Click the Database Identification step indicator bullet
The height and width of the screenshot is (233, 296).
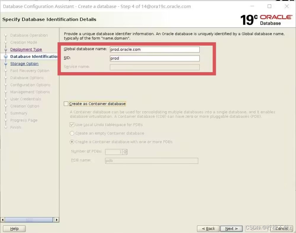(x=6, y=56)
